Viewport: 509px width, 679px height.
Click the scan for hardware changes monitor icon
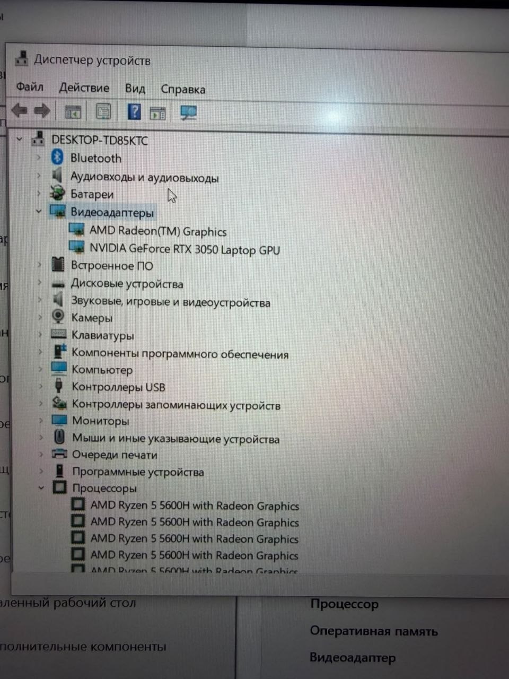188,112
